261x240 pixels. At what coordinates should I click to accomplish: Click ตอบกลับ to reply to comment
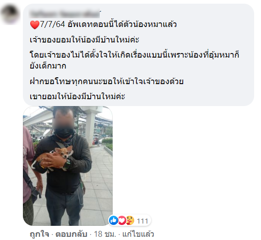(71, 234)
